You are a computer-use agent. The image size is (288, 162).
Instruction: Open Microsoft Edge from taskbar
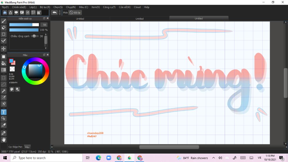tap(98, 158)
